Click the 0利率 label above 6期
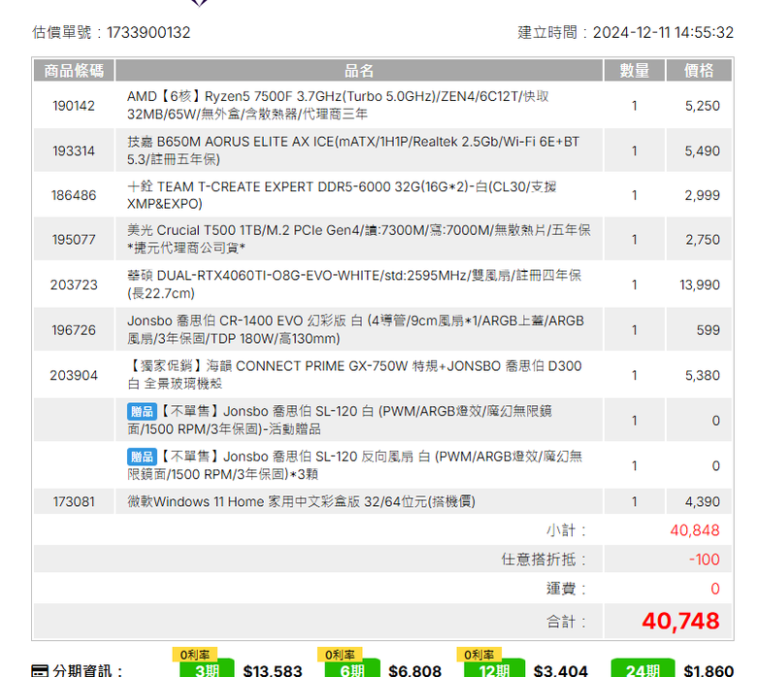Viewport: 757px width, 677px height. 340,655
